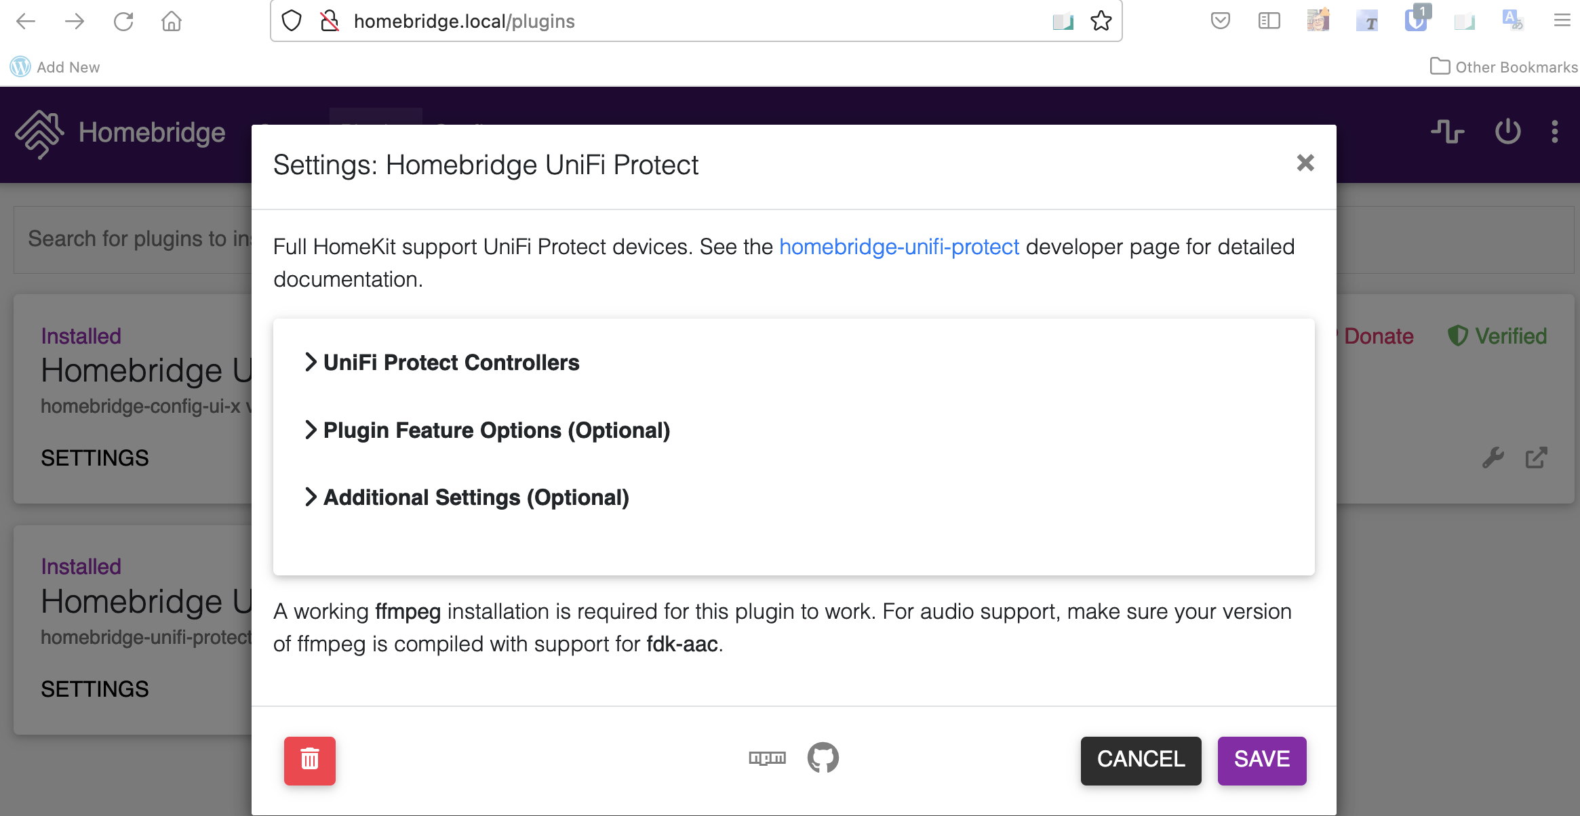Image resolution: width=1580 pixels, height=816 pixels.
Task: Close the settings dialog with X
Action: click(x=1305, y=163)
